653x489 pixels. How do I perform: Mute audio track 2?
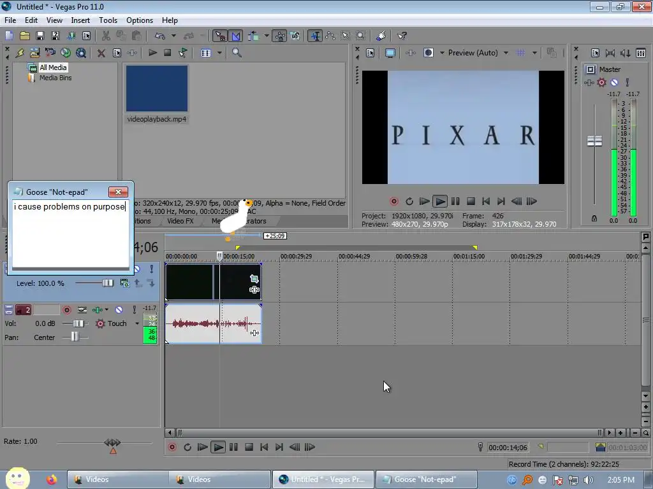coord(119,310)
